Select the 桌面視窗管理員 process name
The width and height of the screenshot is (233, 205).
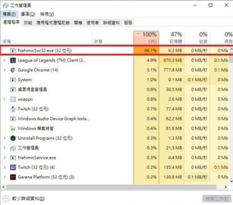32,90
